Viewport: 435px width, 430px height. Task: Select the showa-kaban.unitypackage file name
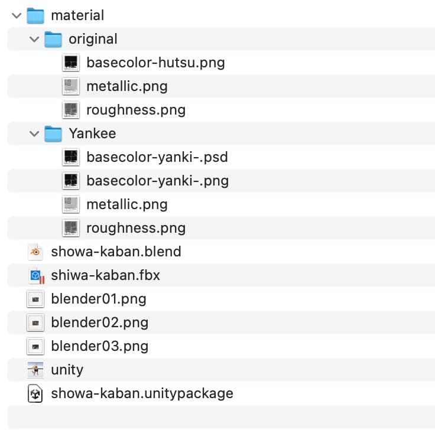point(142,393)
